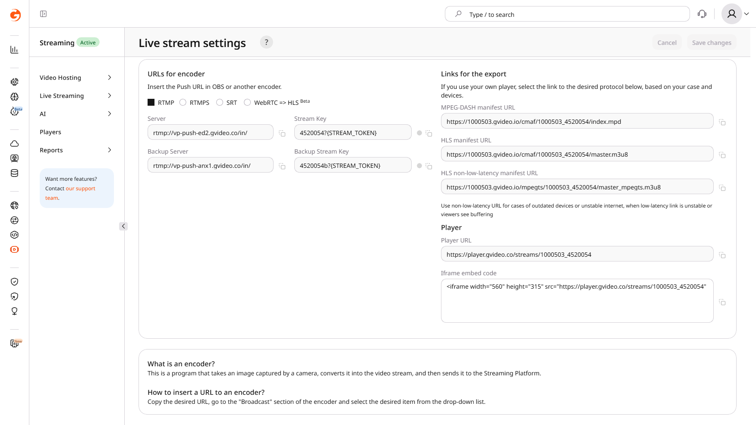This screenshot has width=756, height=425.
Task: Click into the Backup Server field
Action: (211, 165)
